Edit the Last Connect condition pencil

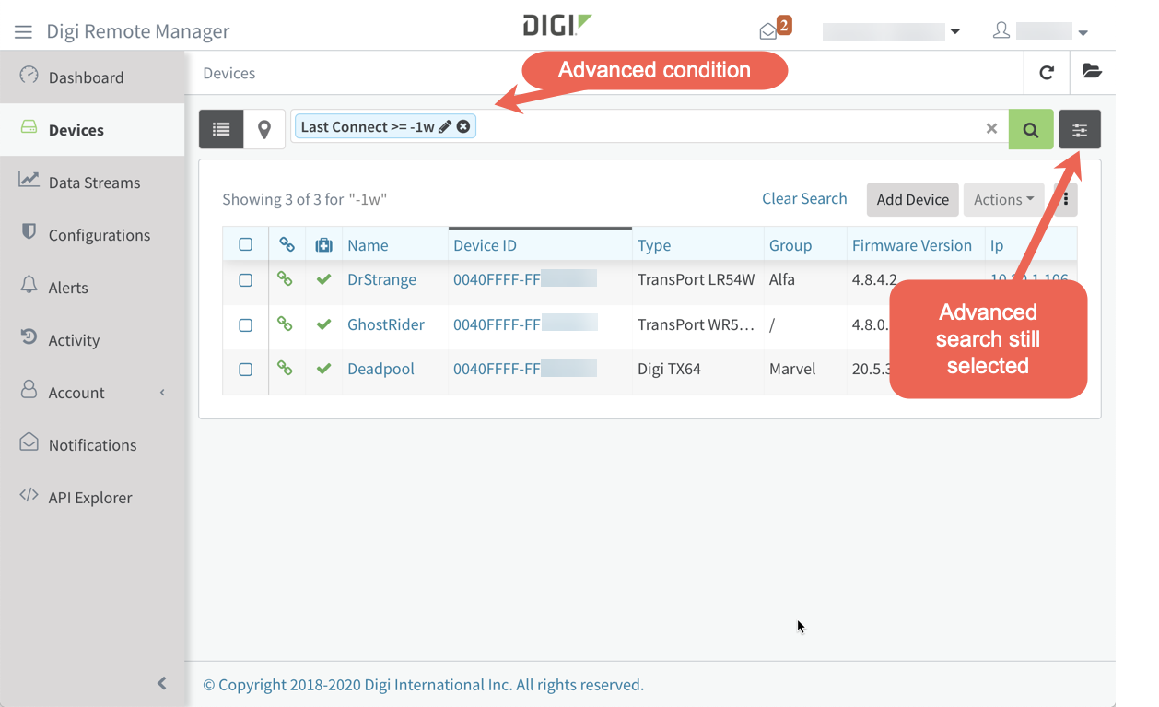click(x=445, y=126)
